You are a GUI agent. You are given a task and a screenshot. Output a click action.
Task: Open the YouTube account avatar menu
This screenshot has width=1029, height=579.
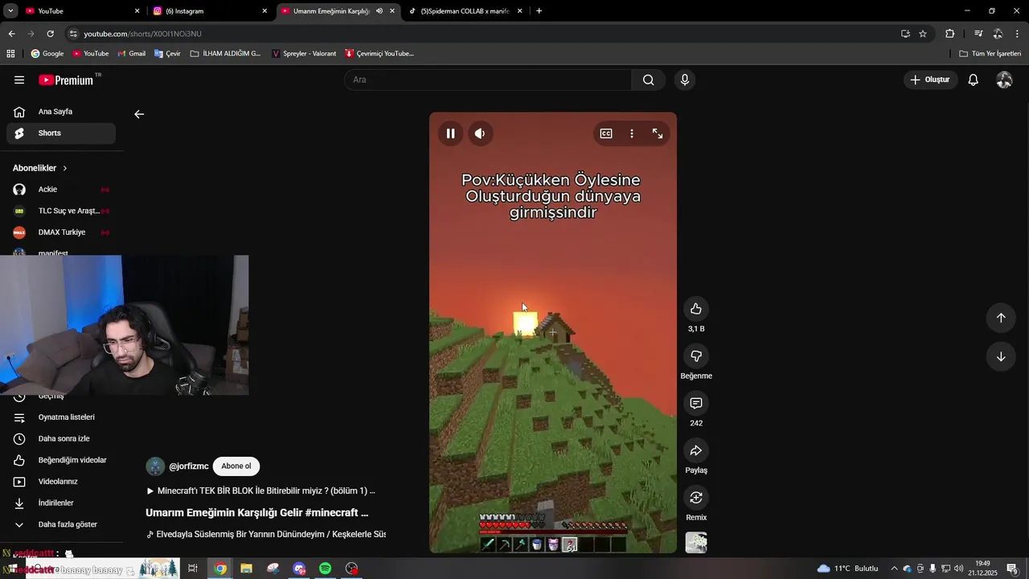(x=1004, y=80)
